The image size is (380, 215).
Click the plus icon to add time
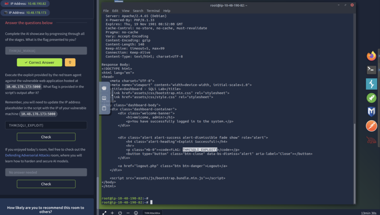pos(112,213)
